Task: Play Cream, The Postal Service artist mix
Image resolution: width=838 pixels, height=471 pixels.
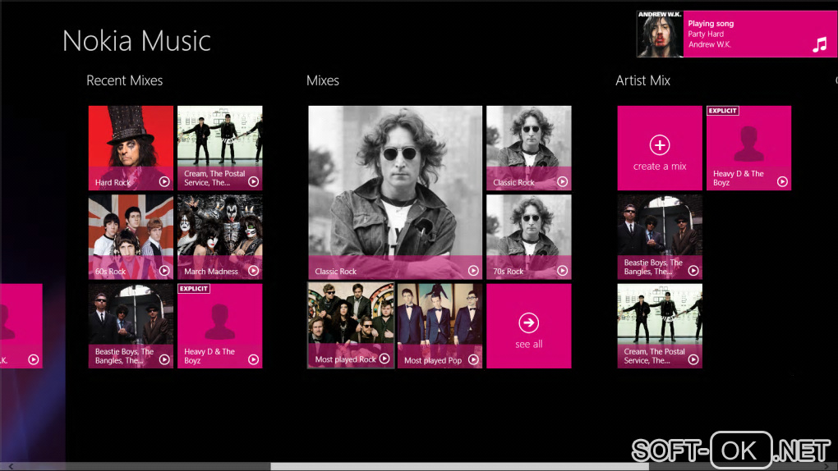Action: pos(693,359)
